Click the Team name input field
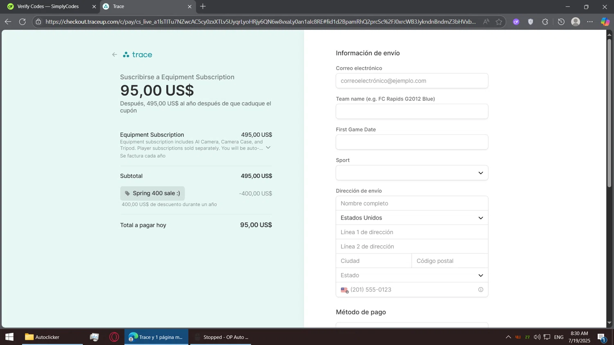Viewport: 614px width, 345px height. click(412, 112)
